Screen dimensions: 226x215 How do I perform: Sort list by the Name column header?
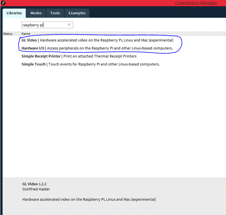(26, 34)
